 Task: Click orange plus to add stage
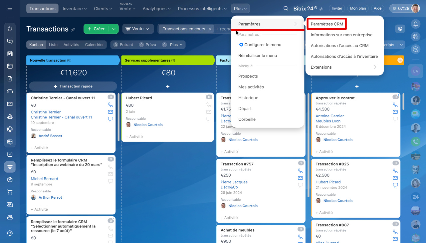pyautogui.click(x=400, y=60)
